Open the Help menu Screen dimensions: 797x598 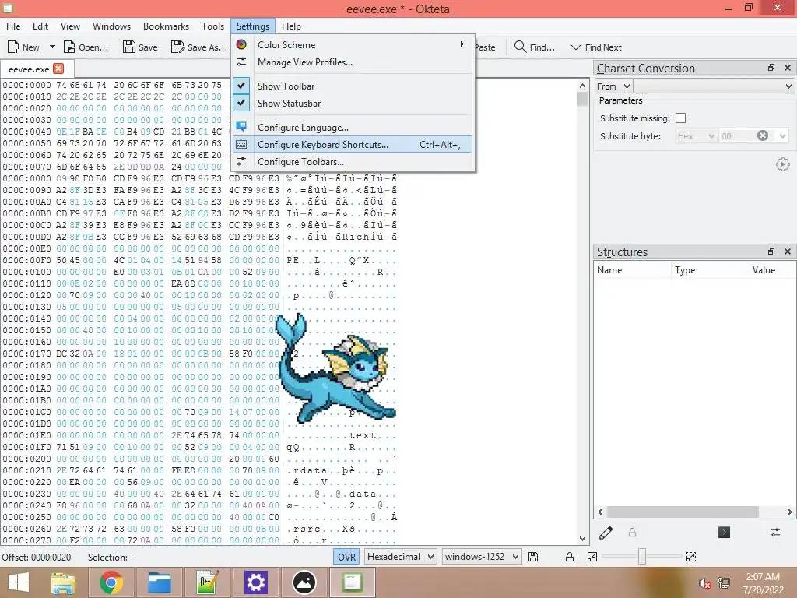pyautogui.click(x=291, y=26)
